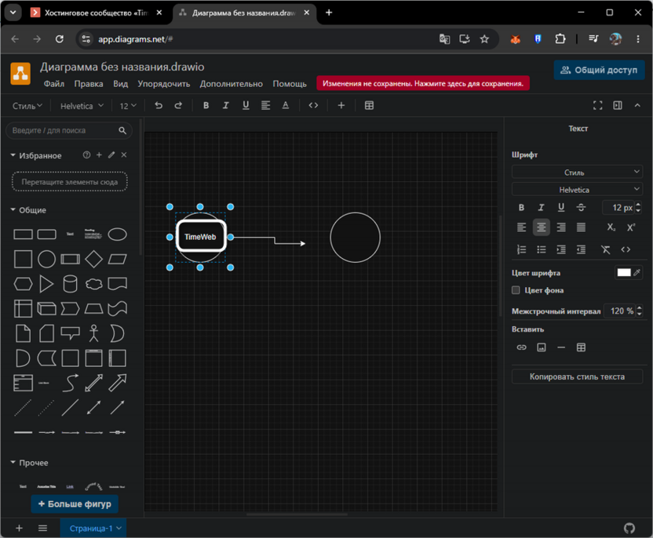Click the Больше фигур button

[x=75, y=503]
